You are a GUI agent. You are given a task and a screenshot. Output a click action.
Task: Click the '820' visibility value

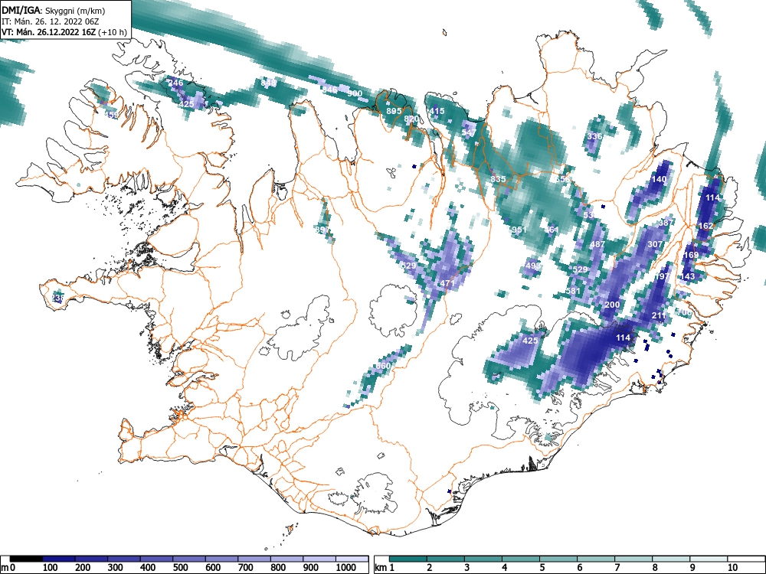click(411, 119)
